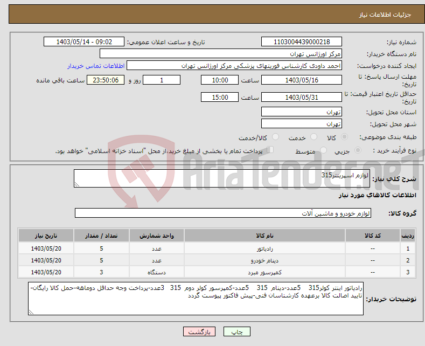
Task: Click the requester name field احمد داودی
Action: 234,66
